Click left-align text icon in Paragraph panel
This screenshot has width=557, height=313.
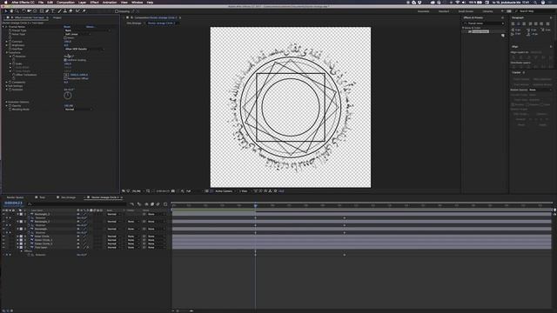tap(513, 23)
